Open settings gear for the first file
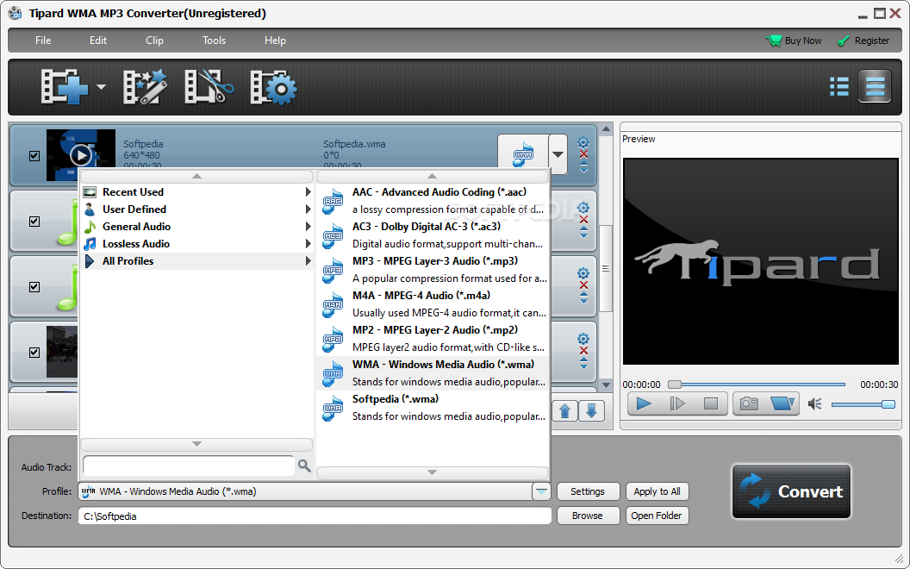Viewport: 910px width, 569px height. pyautogui.click(x=583, y=142)
